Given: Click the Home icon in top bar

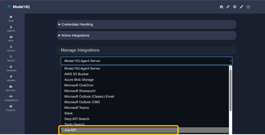Looking at the screenshot, I should [x=221, y=7].
